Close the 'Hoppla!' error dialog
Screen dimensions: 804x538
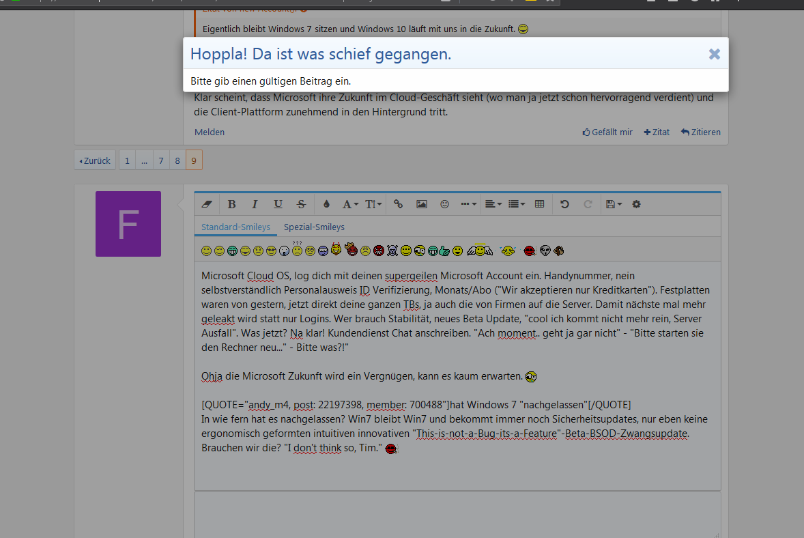click(715, 54)
